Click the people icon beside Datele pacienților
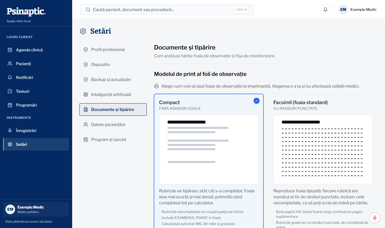Viewport: 385px width, 228px height. [x=86, y=124]
